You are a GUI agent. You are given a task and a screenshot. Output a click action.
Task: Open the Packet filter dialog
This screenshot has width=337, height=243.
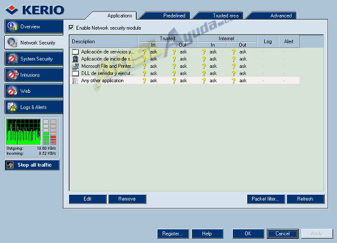click(266, 199)
